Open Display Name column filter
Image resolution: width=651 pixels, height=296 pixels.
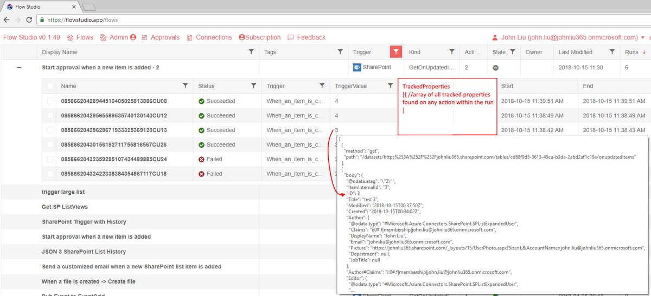251,52
